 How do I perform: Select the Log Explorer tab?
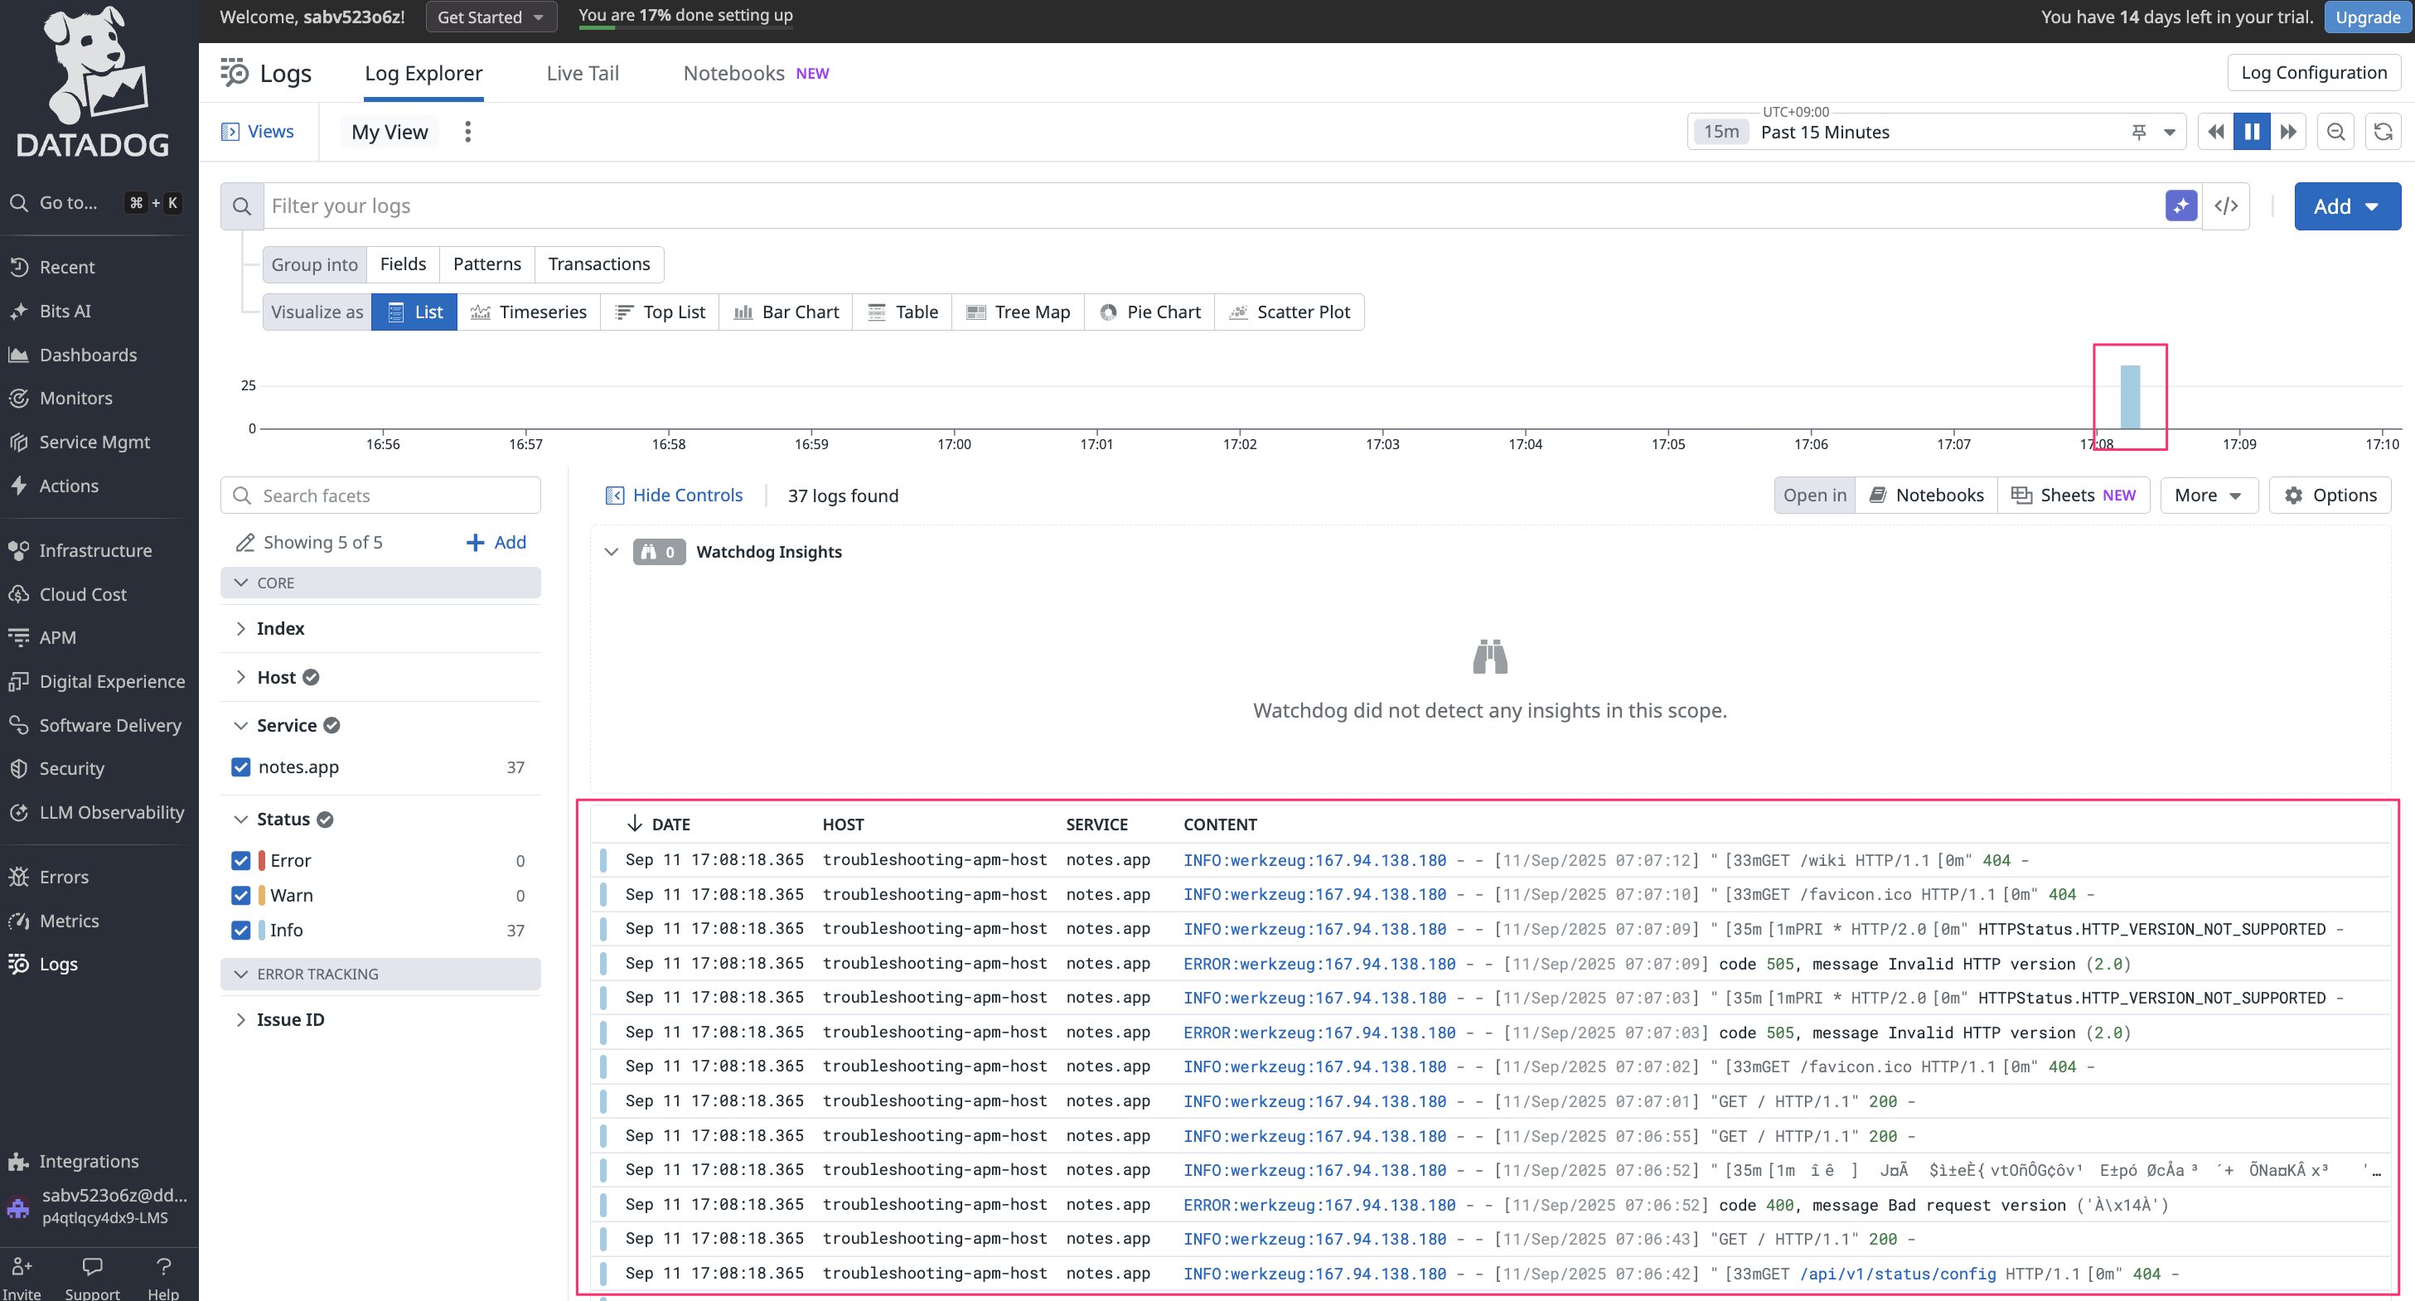[423, 73]
